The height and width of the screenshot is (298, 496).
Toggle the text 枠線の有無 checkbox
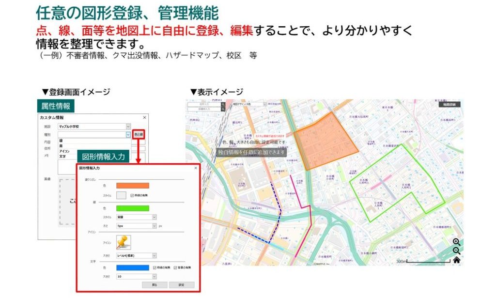coord(155,267)
